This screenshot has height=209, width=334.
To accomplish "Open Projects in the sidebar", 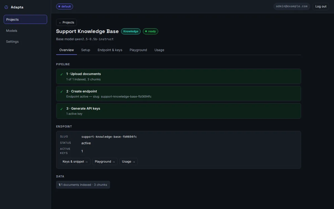I will 25,20.
